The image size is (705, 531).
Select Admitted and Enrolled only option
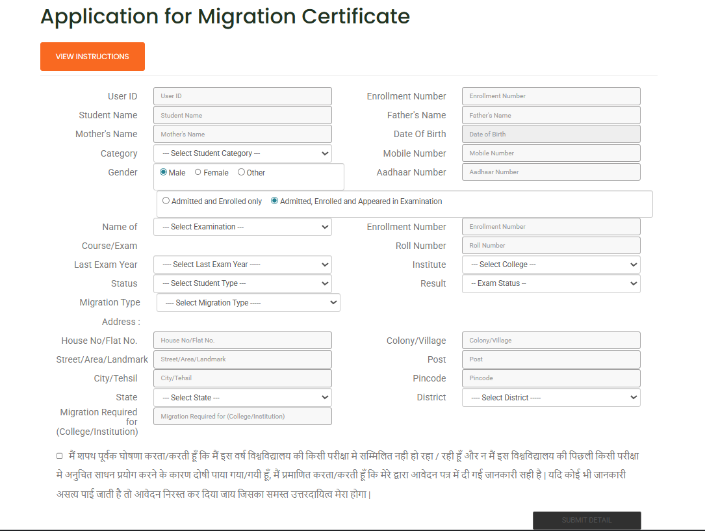click(x=166, y=201)
